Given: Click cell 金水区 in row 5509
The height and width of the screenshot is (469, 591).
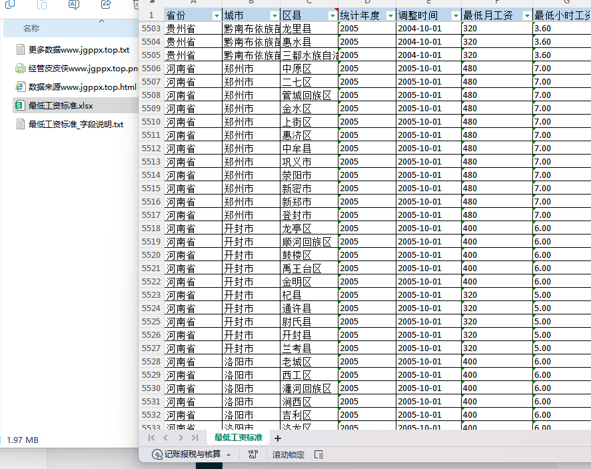Looking at the screenshot, I should coord(309,109).
